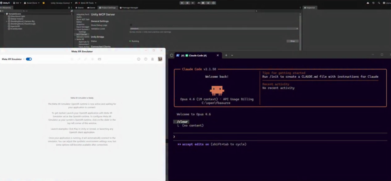
Task: Select the Hierarchy tab
Action: [6, 8]
